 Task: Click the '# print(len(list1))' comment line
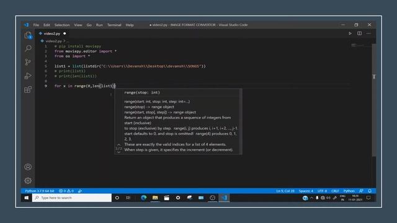76,76
